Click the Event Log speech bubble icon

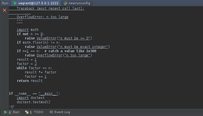(51, 112)
